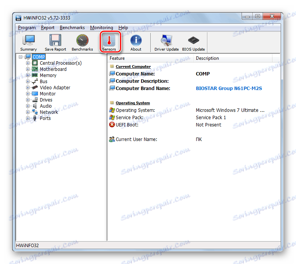The height and width of the screenshot is (264, 296).
Task: Click the Description column header
Action: 233,58
